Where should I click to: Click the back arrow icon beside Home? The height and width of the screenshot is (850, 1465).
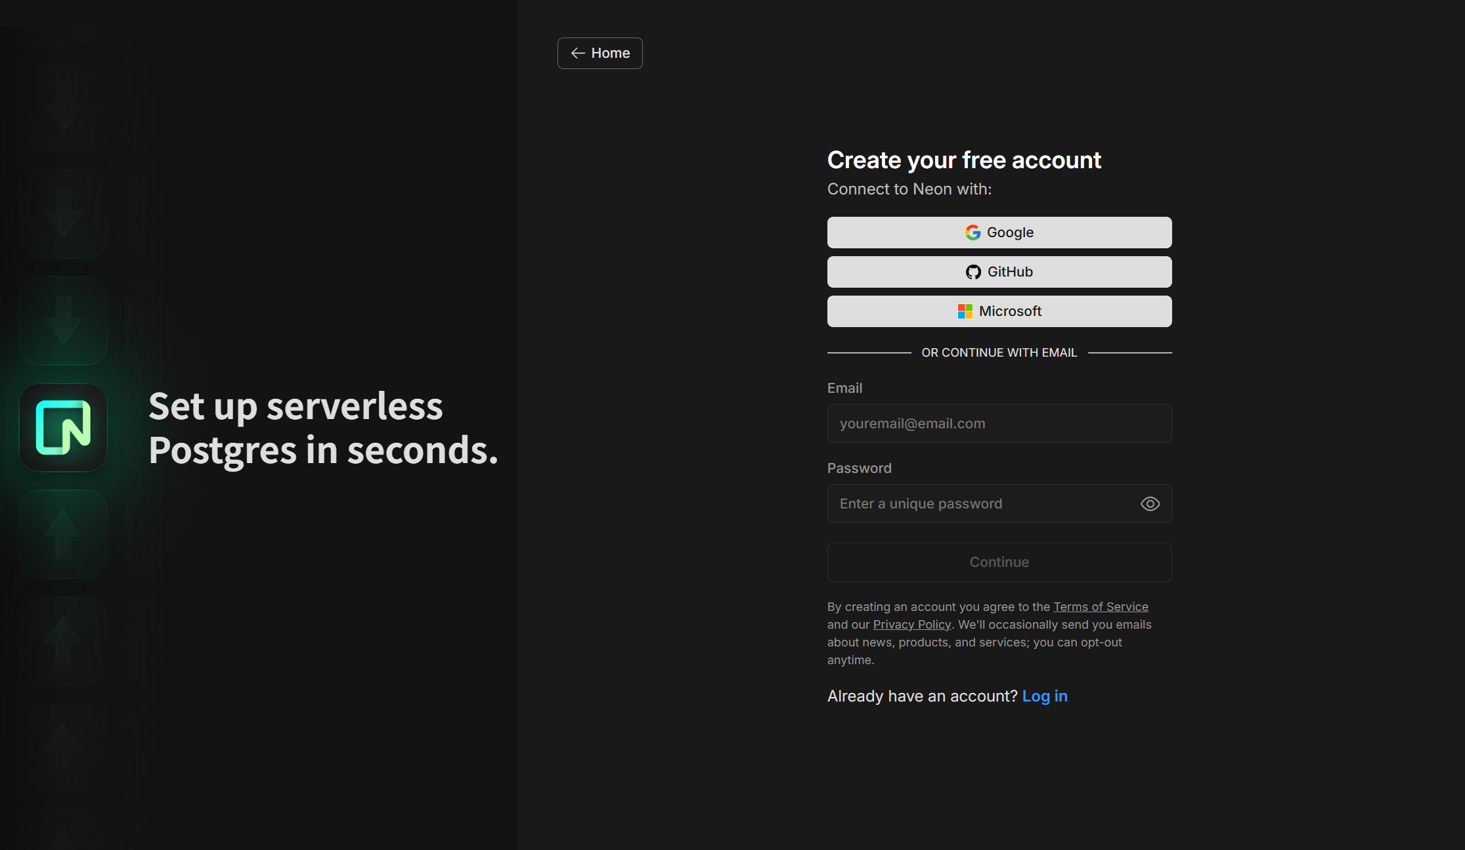click(578, 53)
